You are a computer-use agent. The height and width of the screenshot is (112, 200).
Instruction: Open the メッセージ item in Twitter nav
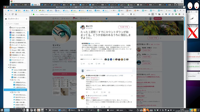(x=84, y=19)
